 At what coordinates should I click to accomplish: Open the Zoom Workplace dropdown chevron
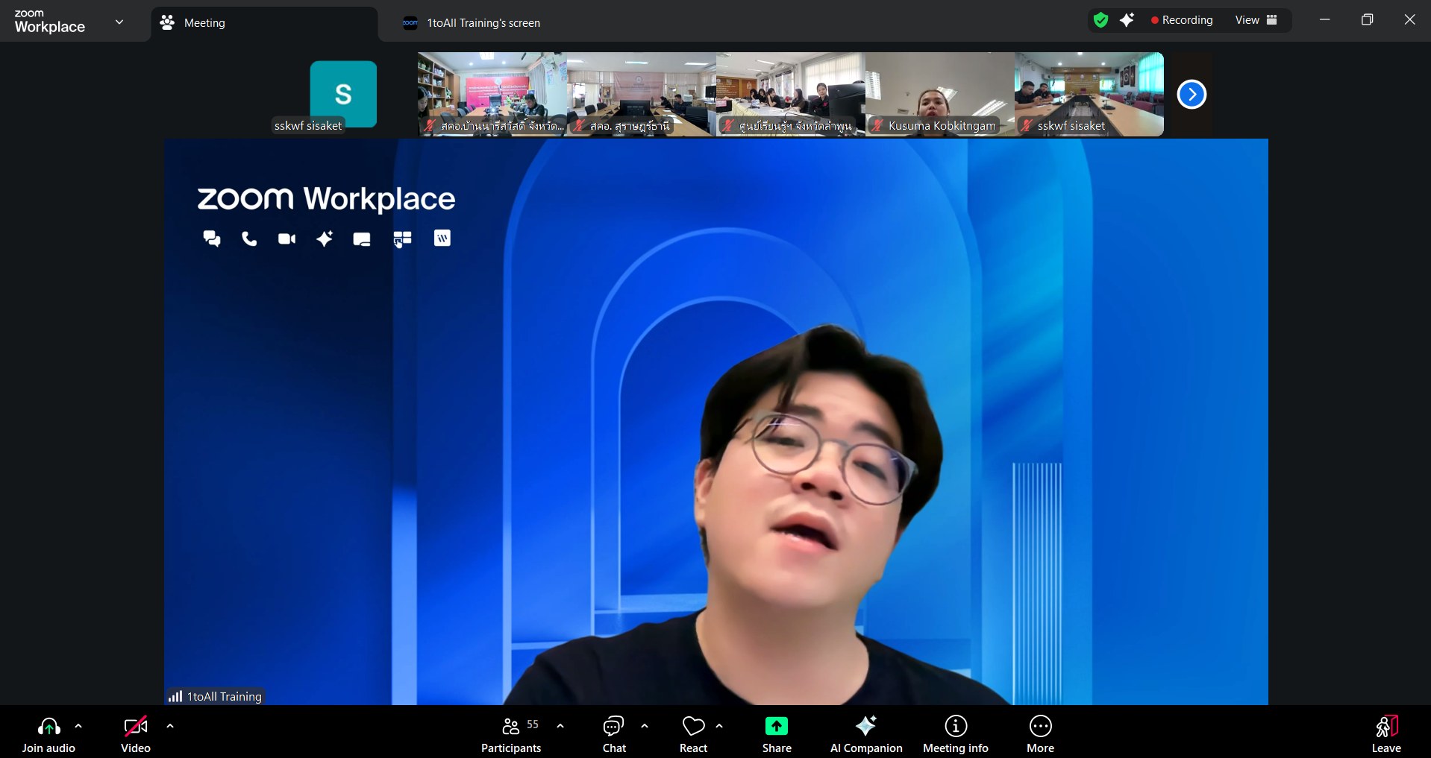coord(119,22)
